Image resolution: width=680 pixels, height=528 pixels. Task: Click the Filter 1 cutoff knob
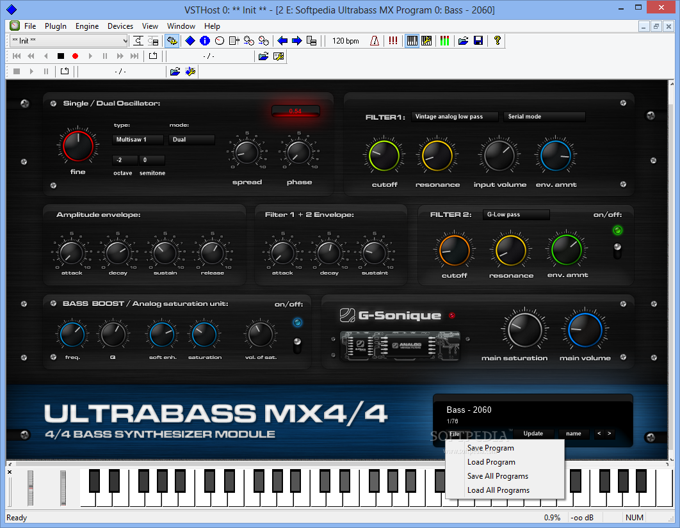click(x=384, y=155)
